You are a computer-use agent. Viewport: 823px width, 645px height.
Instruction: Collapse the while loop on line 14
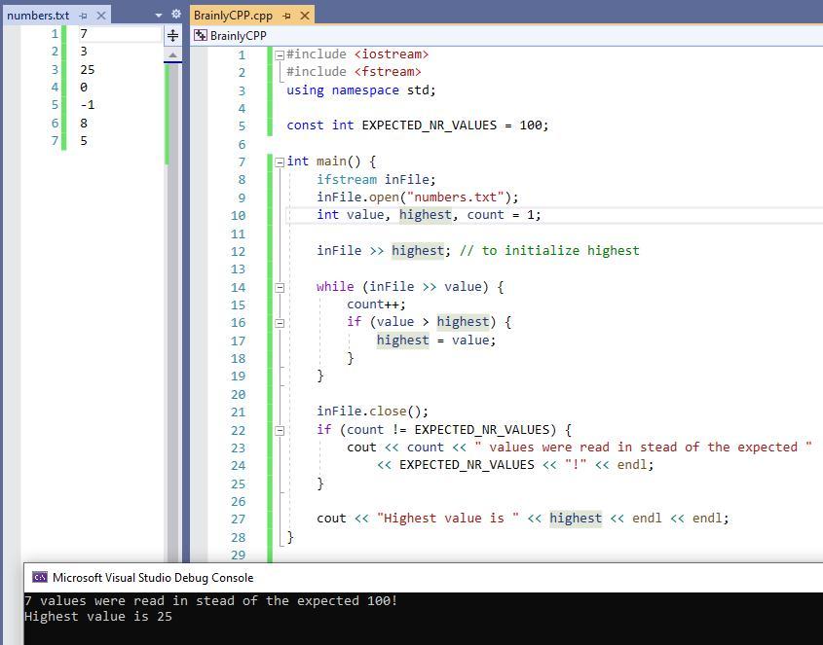280,287
